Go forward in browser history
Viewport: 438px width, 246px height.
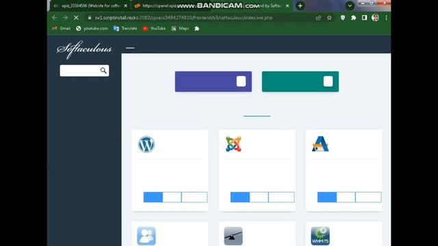(x=65, y=18)
